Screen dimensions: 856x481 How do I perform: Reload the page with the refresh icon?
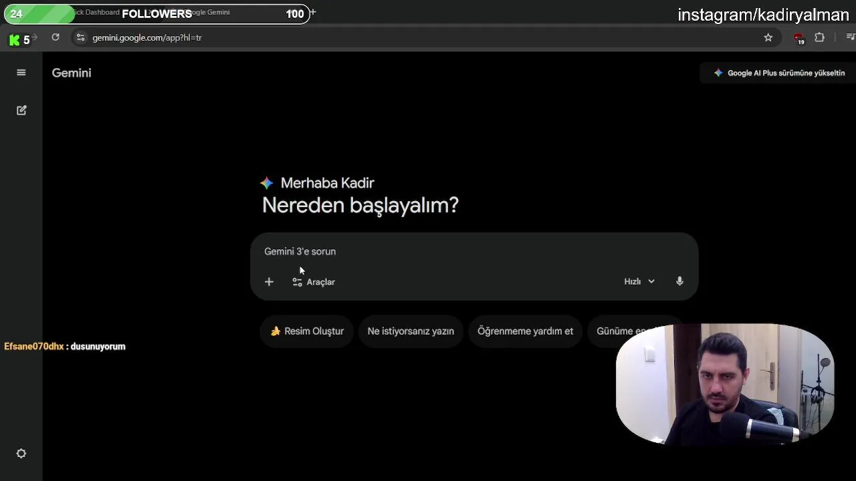click(56, 37)
